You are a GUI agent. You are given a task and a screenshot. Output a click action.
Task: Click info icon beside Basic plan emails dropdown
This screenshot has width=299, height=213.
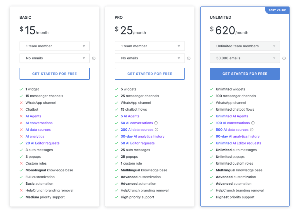tap(94, 58)
